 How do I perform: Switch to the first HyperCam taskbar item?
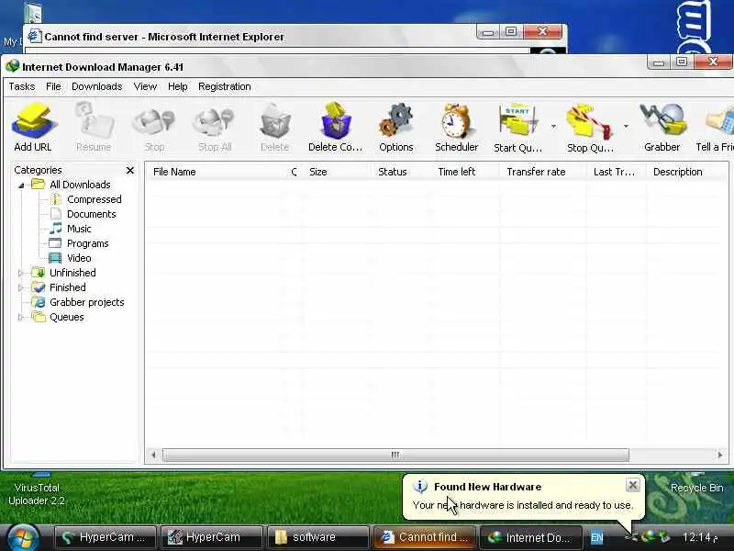[x=104, y=537]
